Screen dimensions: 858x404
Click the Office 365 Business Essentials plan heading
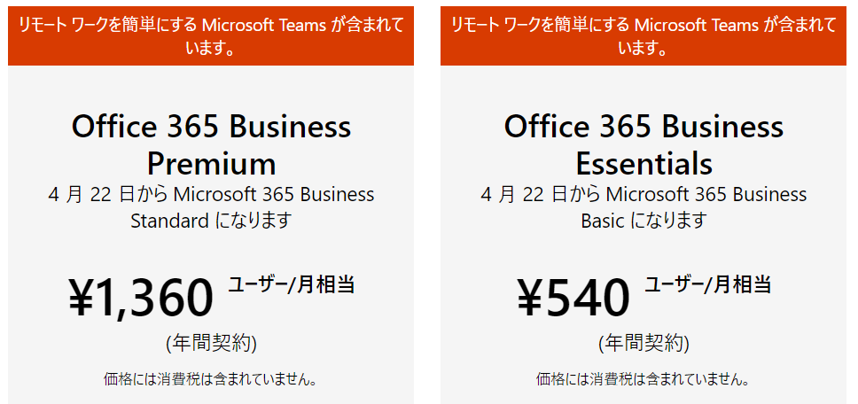(x=643, y=144)
